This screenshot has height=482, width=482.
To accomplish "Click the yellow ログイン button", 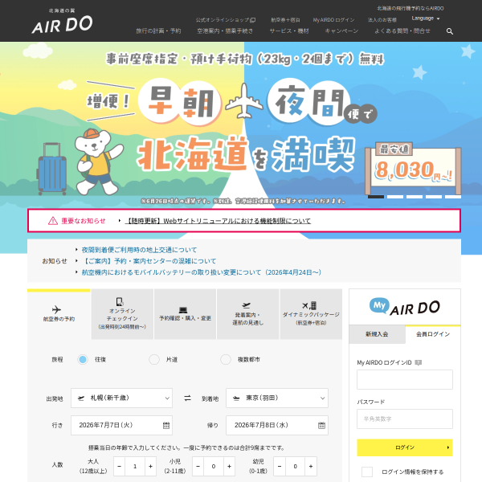I will 405,447.
